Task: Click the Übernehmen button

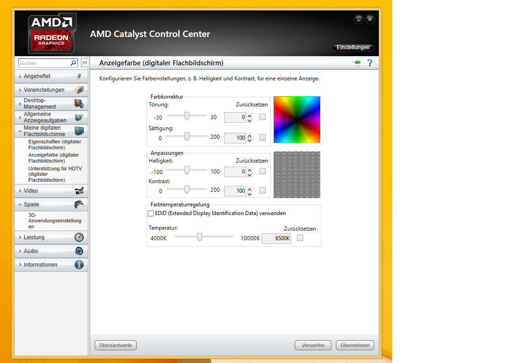Action: pyautogui.click(x=355, y=345)
